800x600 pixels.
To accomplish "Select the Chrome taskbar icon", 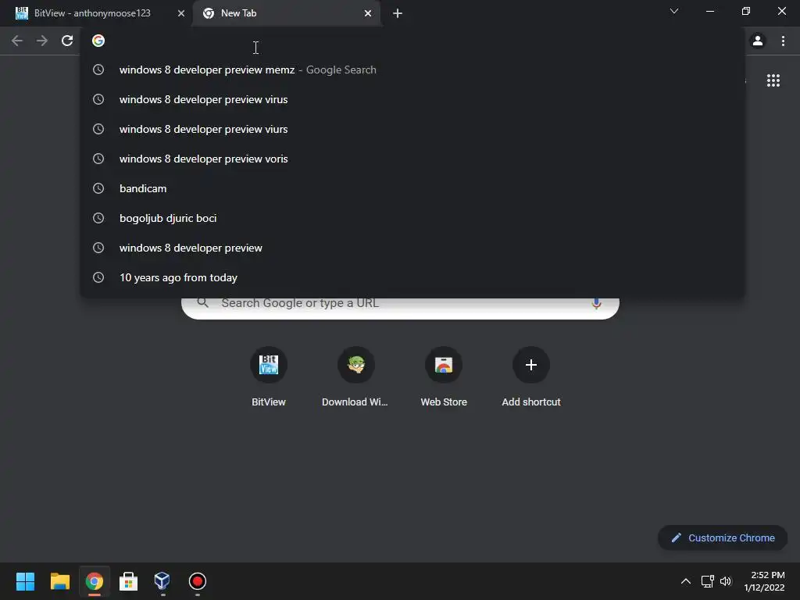I will point(94,581).
